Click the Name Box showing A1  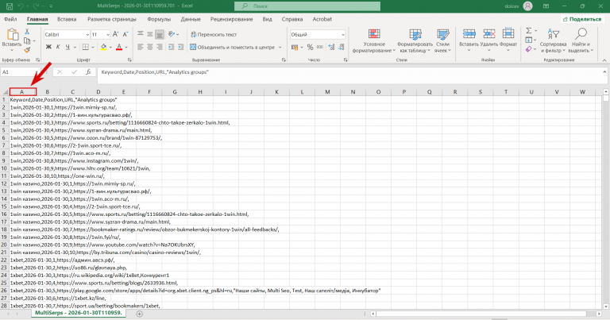point(20,72)
